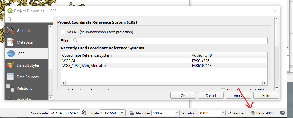
Task: Open the log messages speech bubble
Action: click(282, 113)
